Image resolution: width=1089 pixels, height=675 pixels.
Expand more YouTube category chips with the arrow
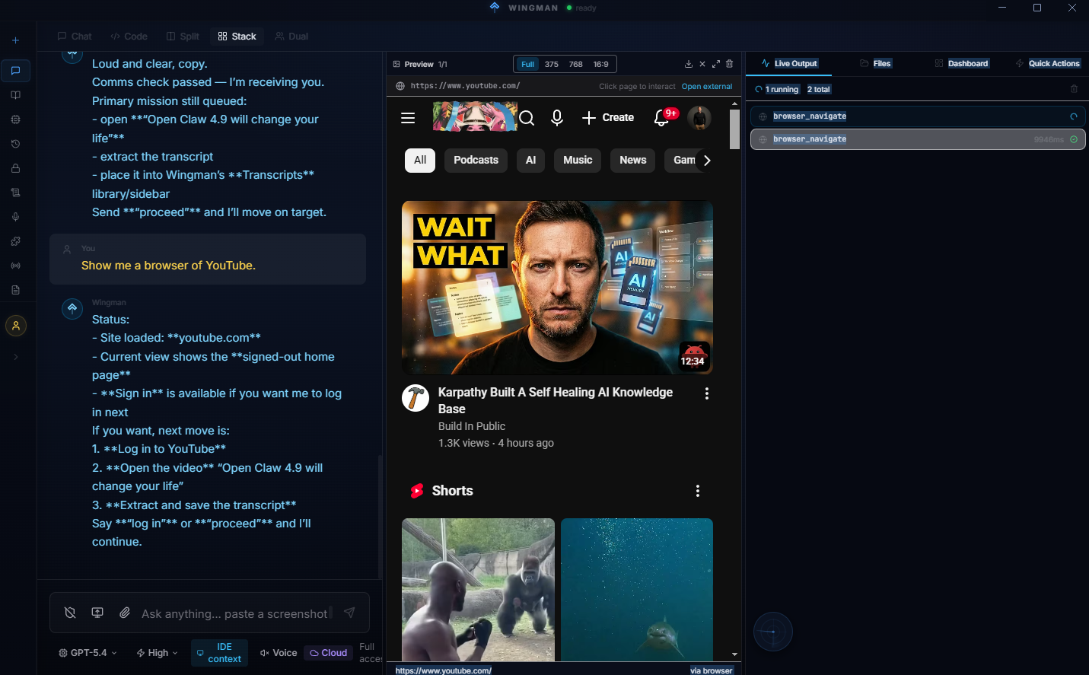tap(707, 161)
